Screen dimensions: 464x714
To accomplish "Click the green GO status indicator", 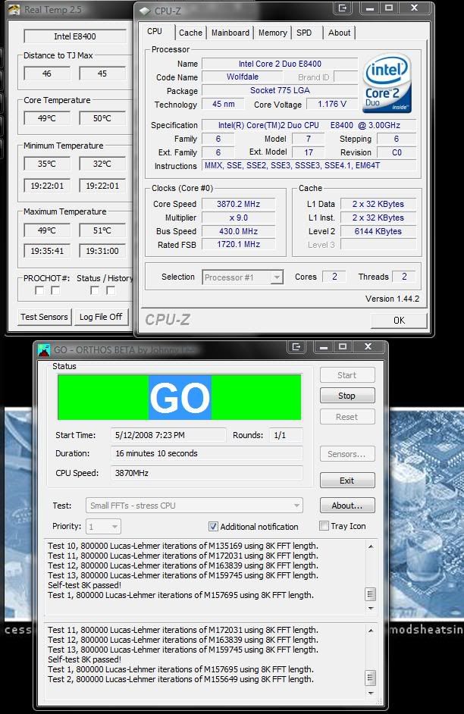I will [x=180, y=397].
